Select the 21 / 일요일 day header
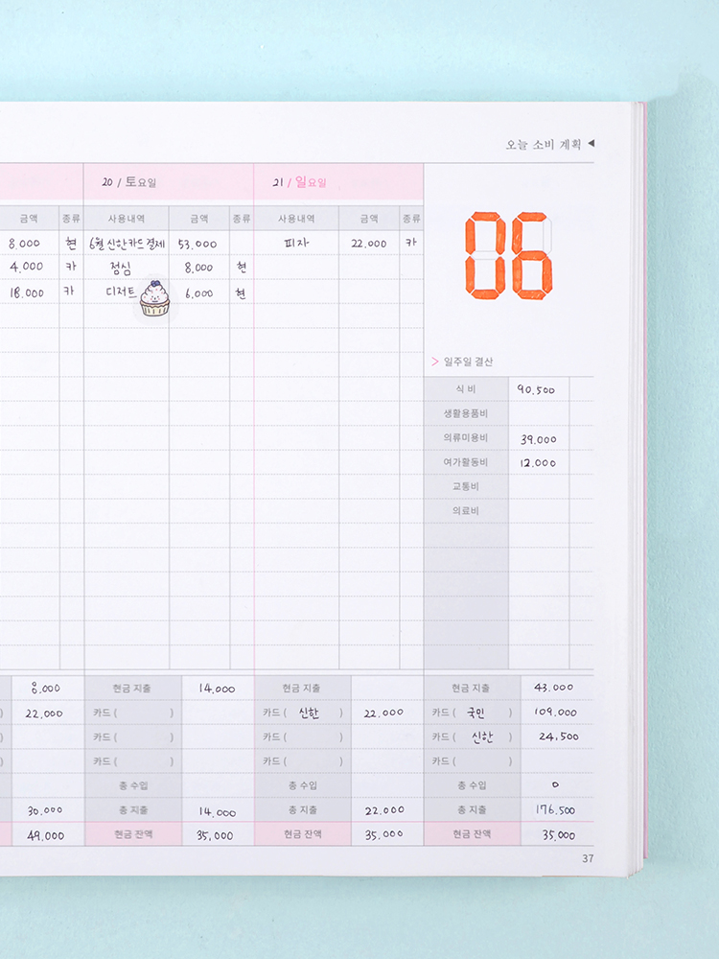Viewport: 719px width, 959px height. 299,181
